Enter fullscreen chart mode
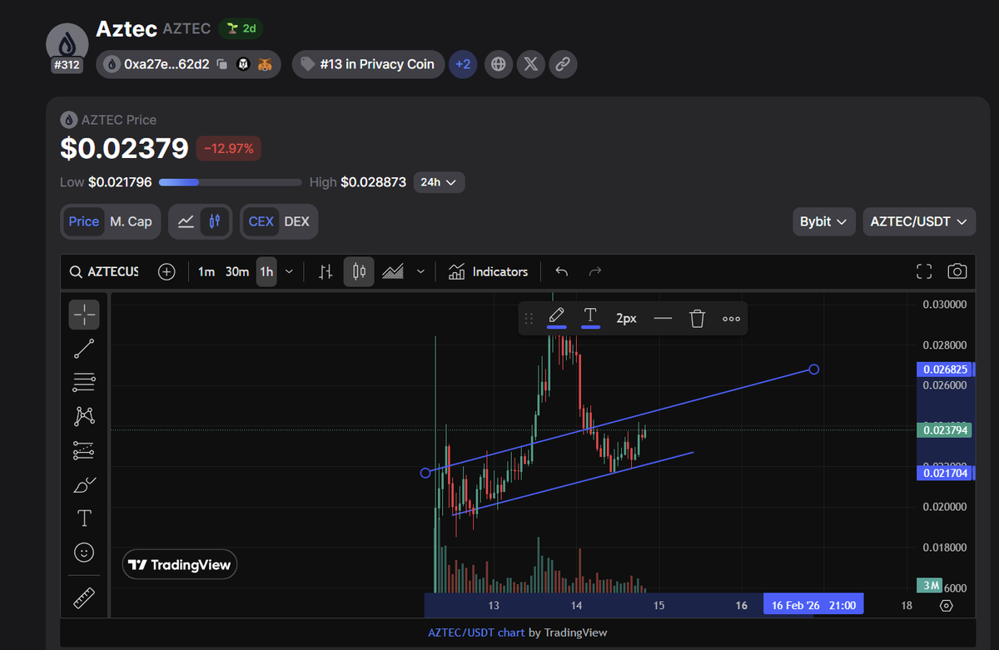This screenshot has height=650, width=999. (923, 271)
